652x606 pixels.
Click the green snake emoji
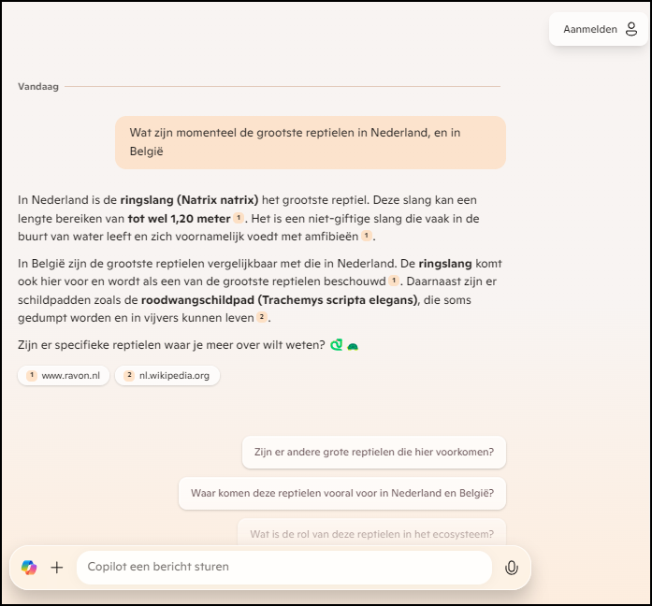[x=336, y=345]
